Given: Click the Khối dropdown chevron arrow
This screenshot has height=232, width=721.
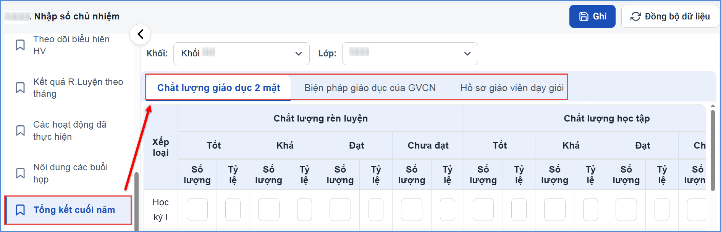Looking at the screenshot, I should coord(299,54).
